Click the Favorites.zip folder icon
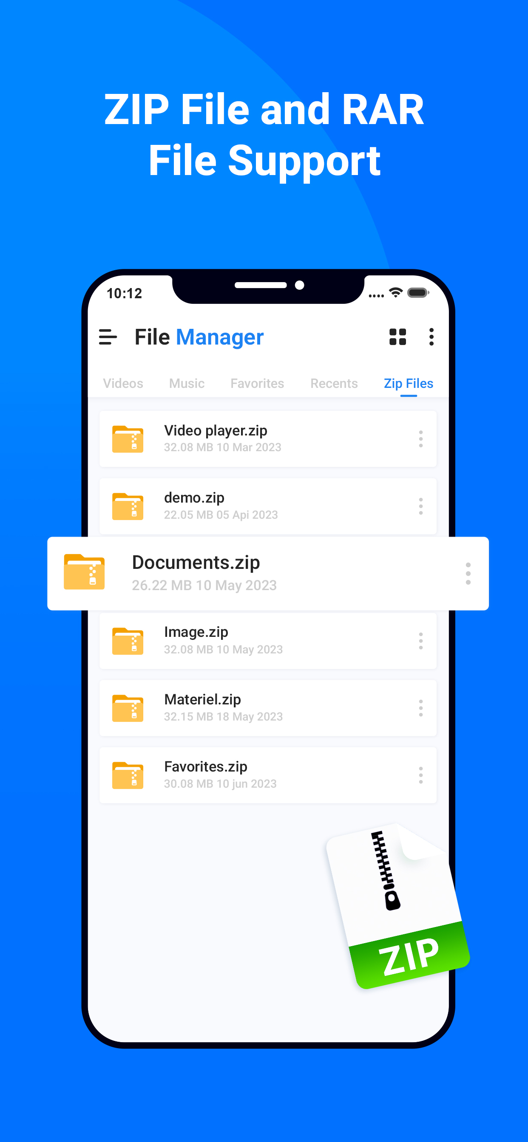528x1142 pixels. [128, 775]
